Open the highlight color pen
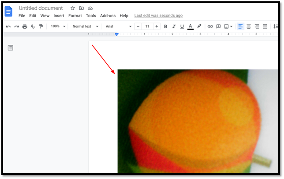 click(199, 26)
